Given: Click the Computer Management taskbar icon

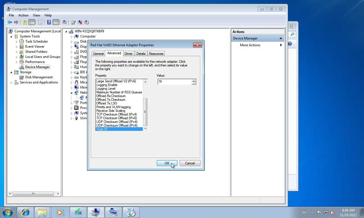Looking at the screenshot, I should click(96, 212).
